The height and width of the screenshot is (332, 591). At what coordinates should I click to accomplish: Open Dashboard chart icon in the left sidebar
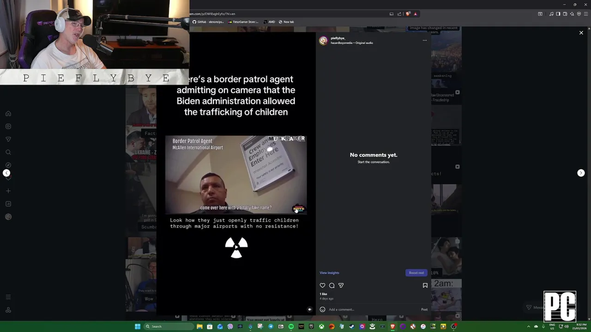point(8,204)
